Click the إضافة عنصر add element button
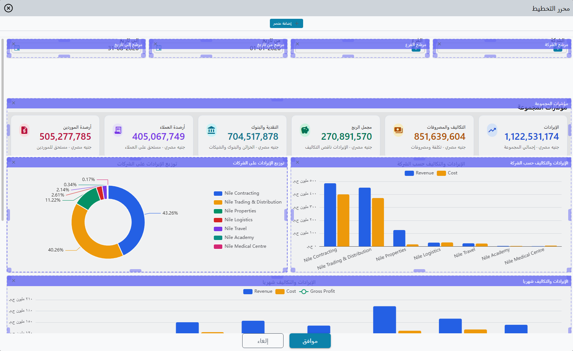This screenshot has width=573, height=351. point(286,24)
